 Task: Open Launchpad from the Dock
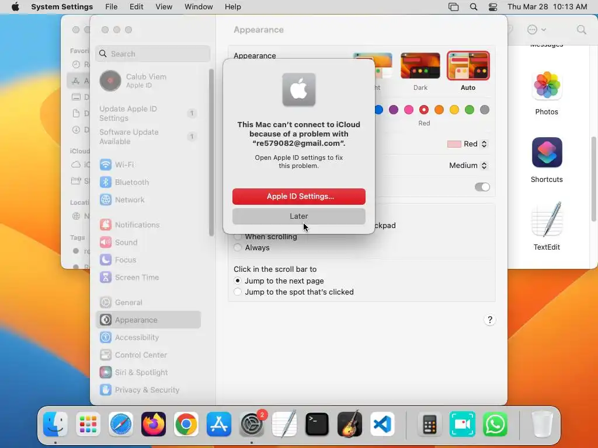[x=88, y=425]
